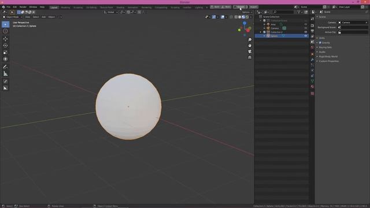Open the World properties tab

[x=312, y=47]
